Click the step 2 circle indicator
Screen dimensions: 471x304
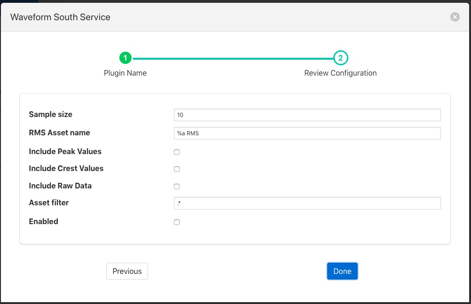[x=340, y=58]
